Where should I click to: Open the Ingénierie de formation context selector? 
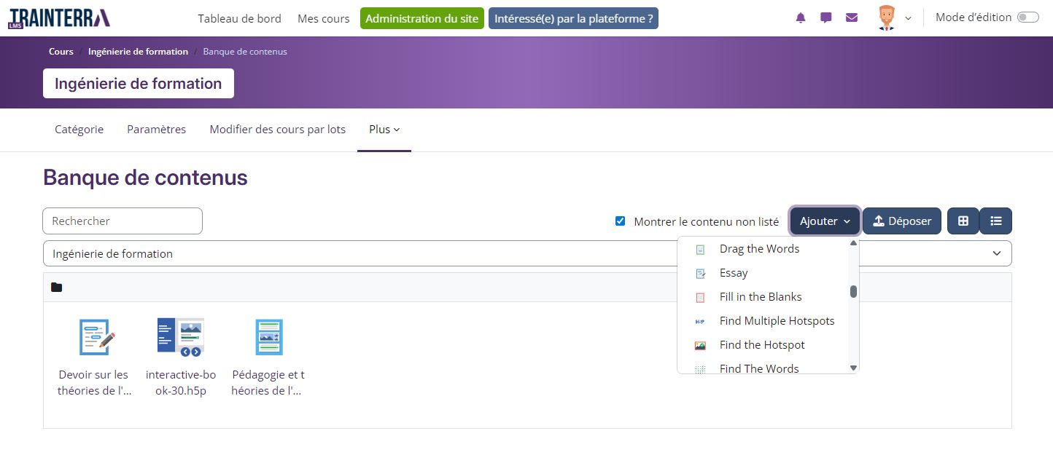pyautogui.click(x=526, y=254)
